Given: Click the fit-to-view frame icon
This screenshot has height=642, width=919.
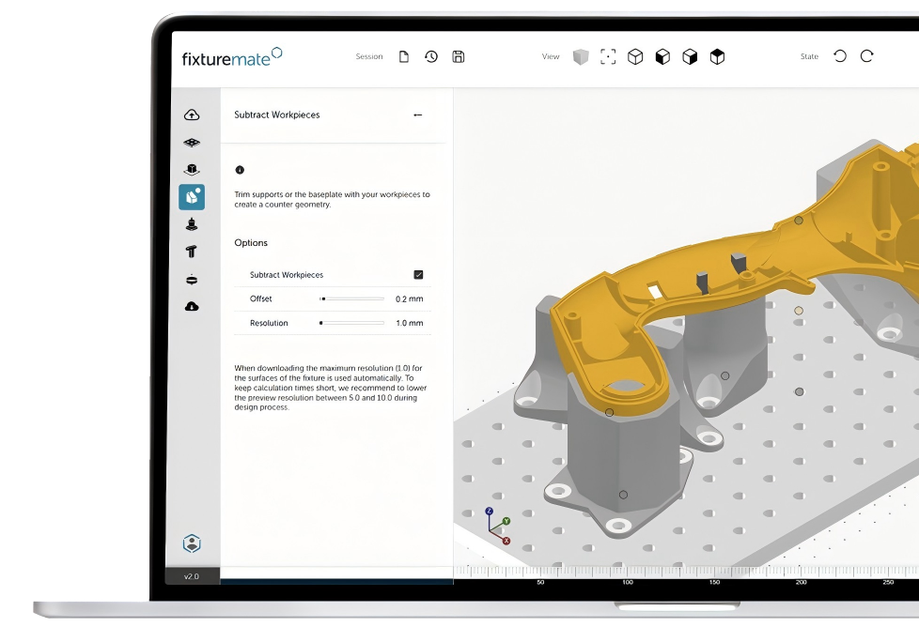Looking at the screenshot, I should (608, 56).
